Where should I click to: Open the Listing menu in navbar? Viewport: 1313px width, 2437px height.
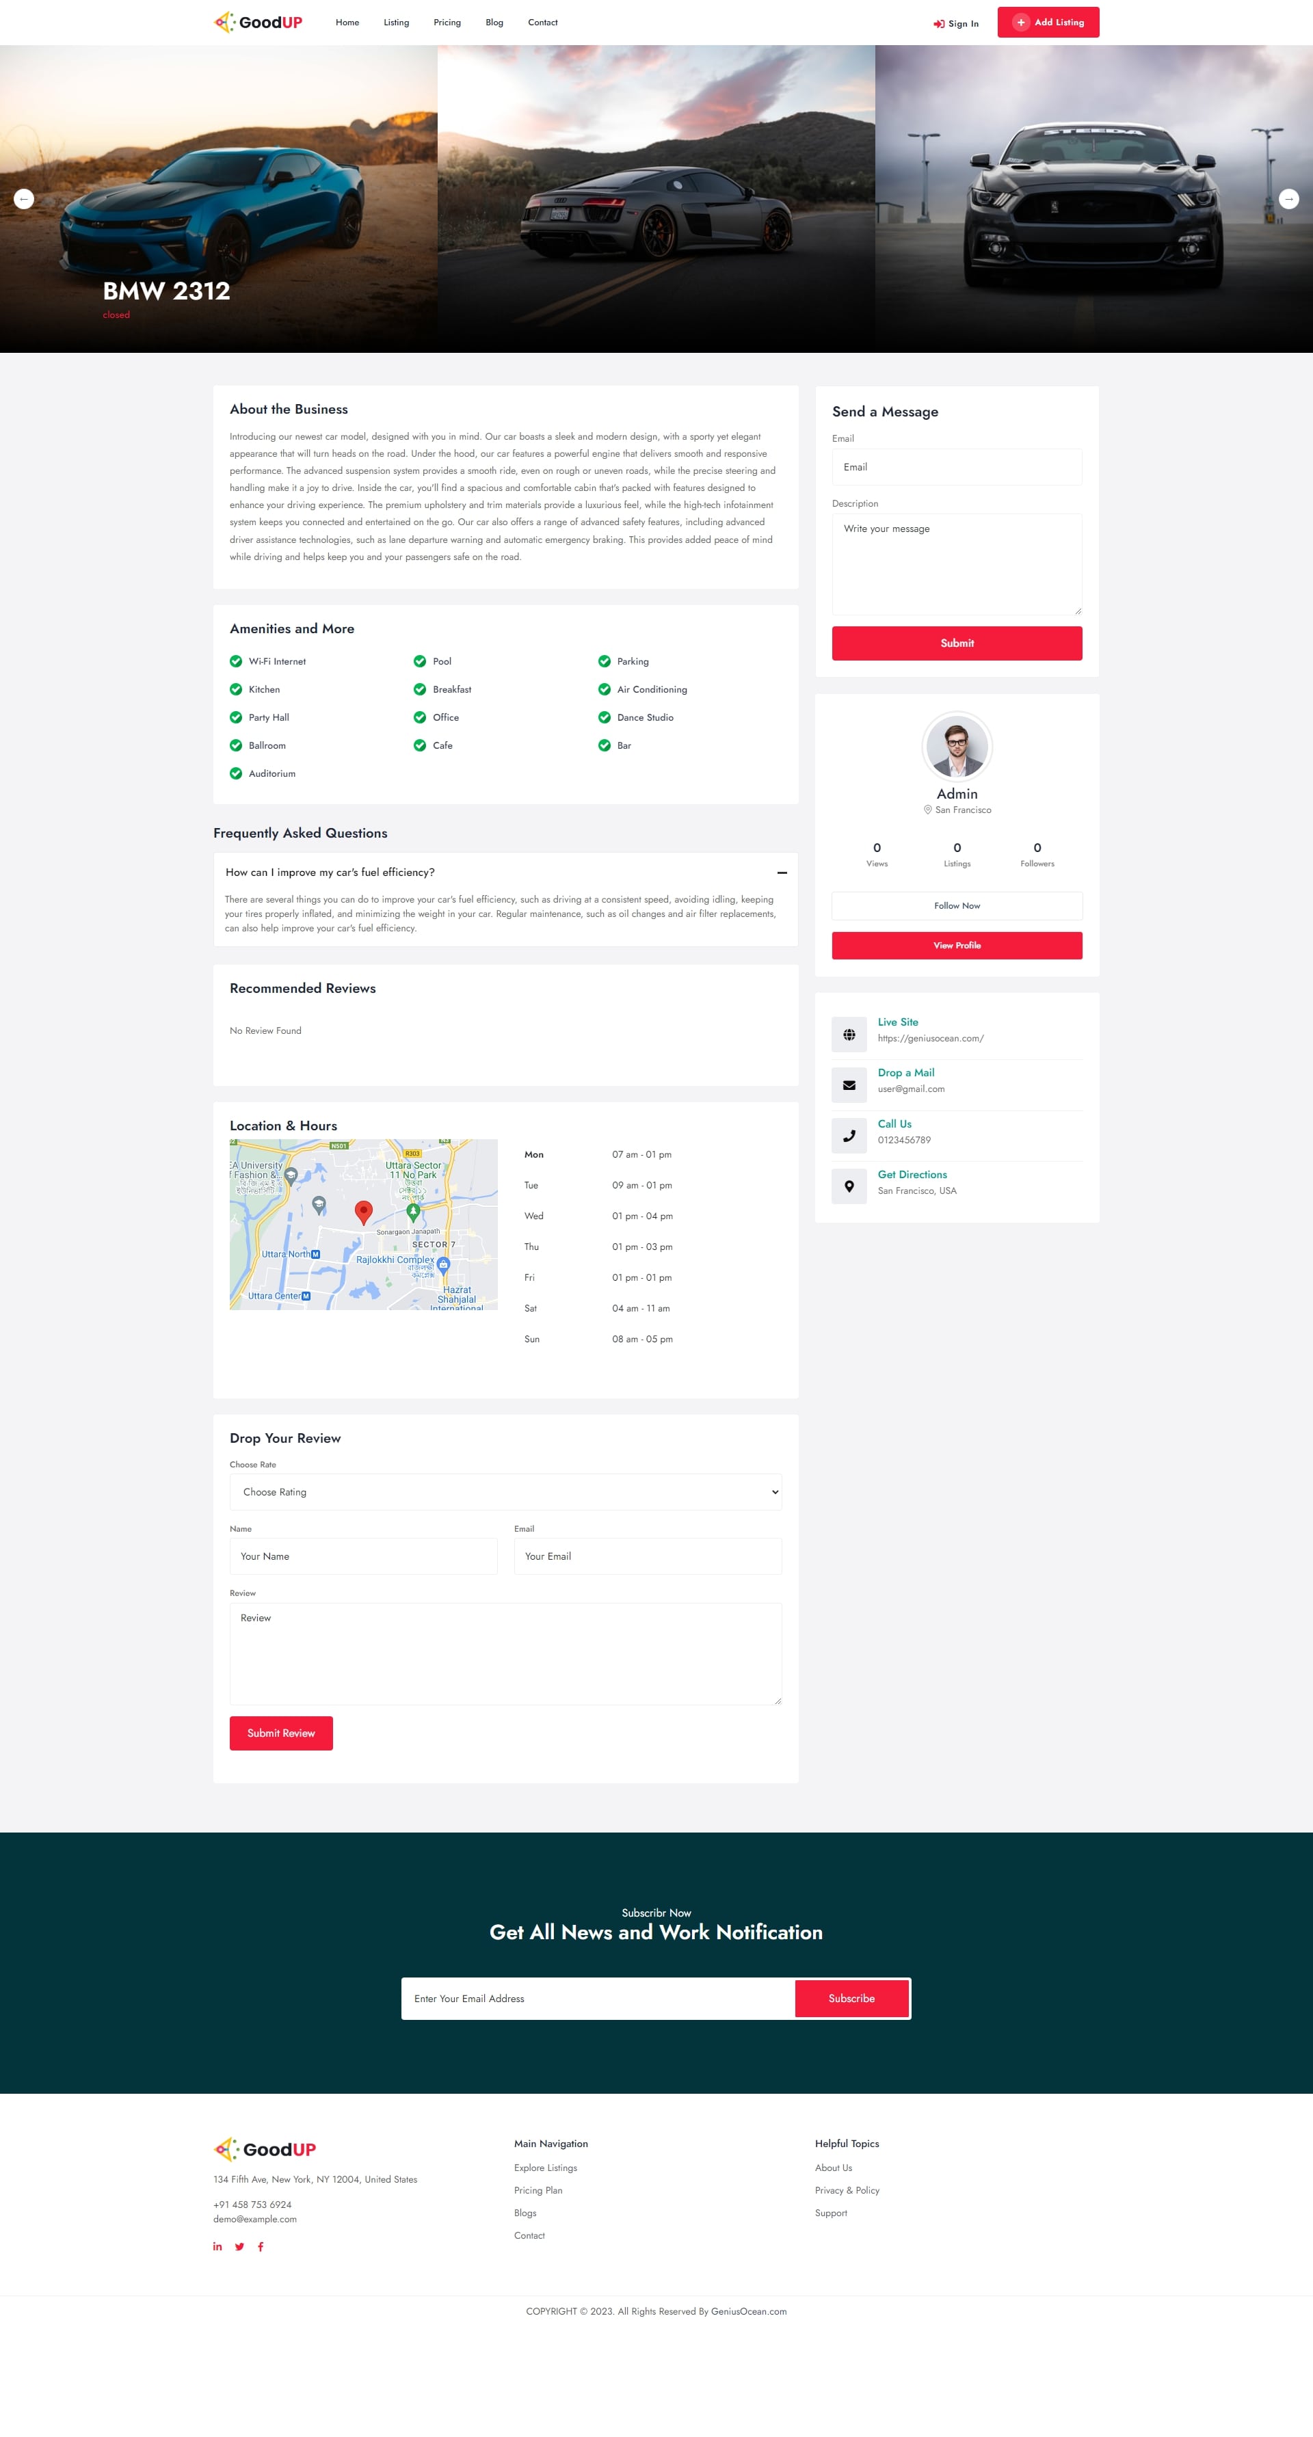click(397, 23)
